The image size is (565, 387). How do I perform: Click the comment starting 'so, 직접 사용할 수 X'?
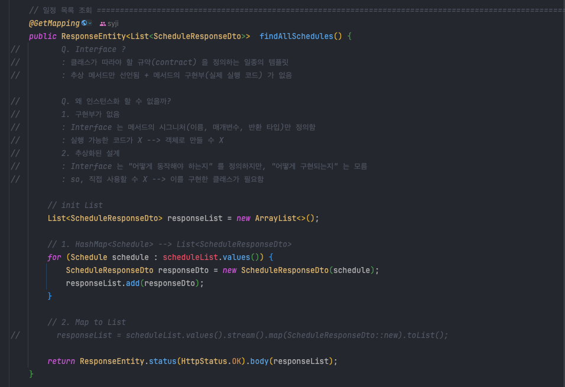[163, 179]
